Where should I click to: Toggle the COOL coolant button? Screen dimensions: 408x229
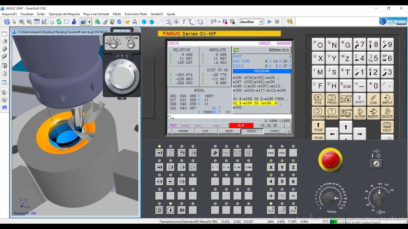click(x=271, y=153)
